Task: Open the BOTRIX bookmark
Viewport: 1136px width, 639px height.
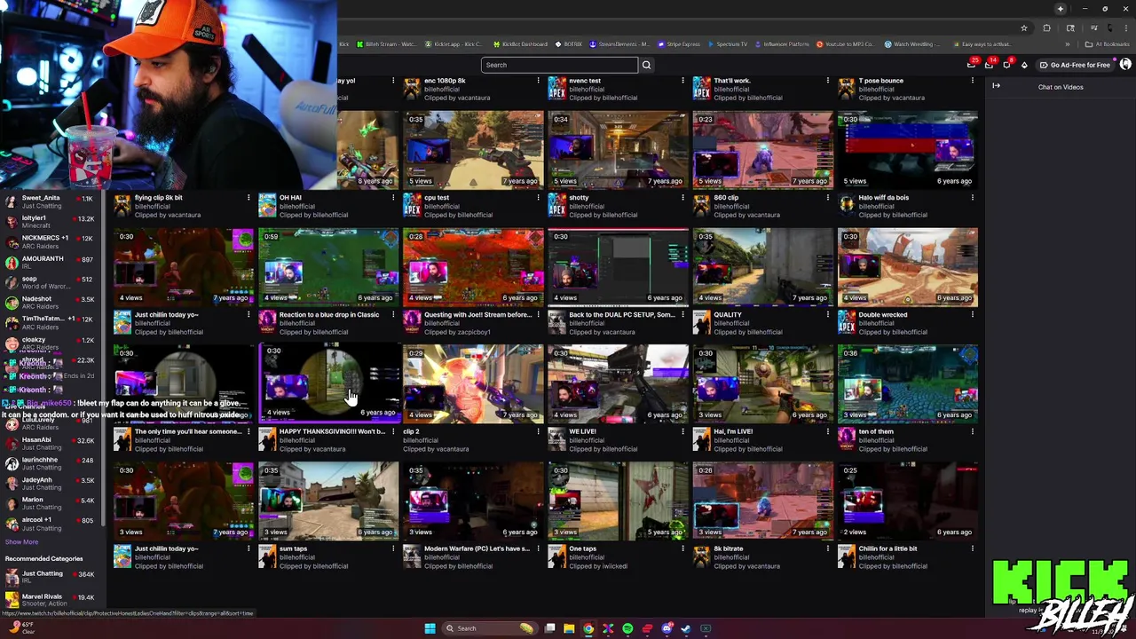Action: click(x=569, y=44)
